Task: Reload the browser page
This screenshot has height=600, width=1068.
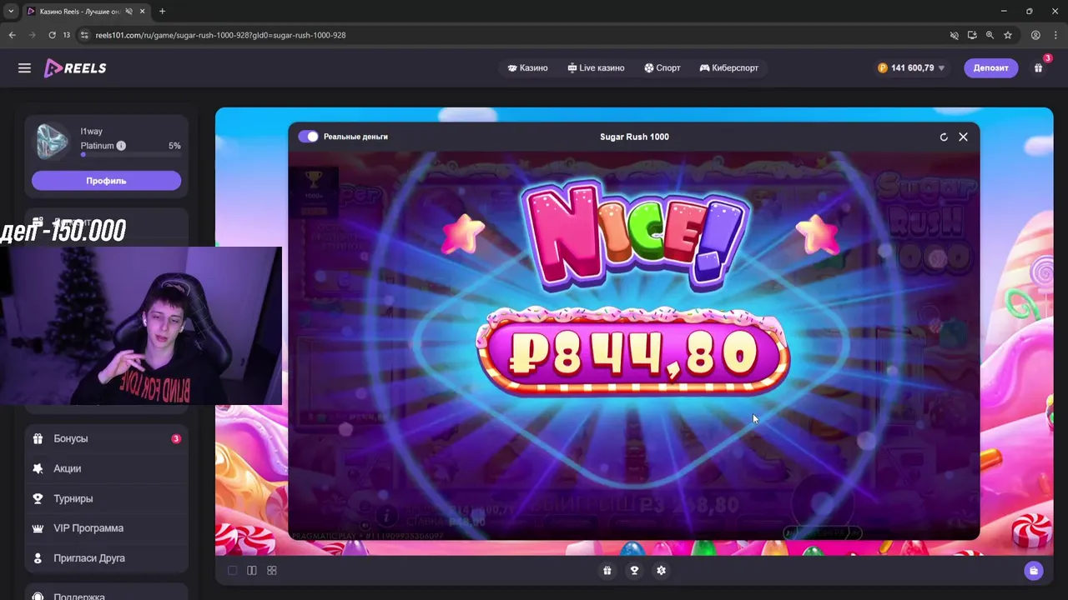Action: point(52,35)
